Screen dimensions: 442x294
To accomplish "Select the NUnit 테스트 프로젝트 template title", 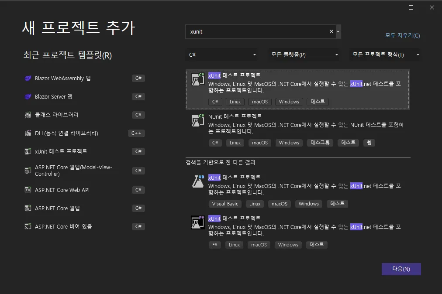I will tap(235, 116).
